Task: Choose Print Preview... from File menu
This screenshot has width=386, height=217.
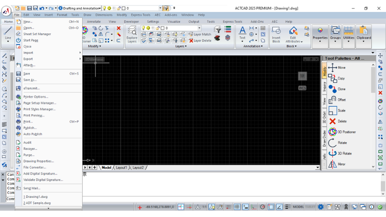Action: point(48,115)
